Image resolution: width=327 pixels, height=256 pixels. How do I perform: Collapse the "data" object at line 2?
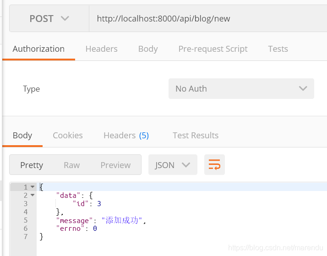coord(33,195)
